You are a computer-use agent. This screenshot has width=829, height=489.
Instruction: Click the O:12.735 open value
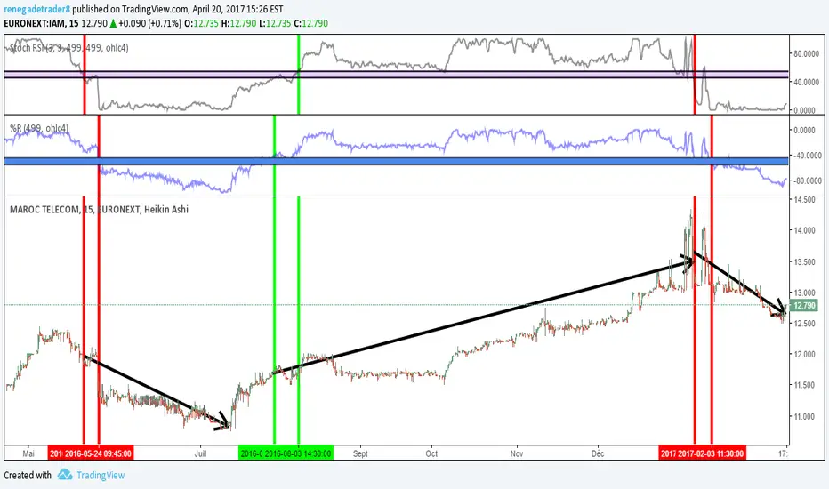pyautogui.click(x=201, y=23)
